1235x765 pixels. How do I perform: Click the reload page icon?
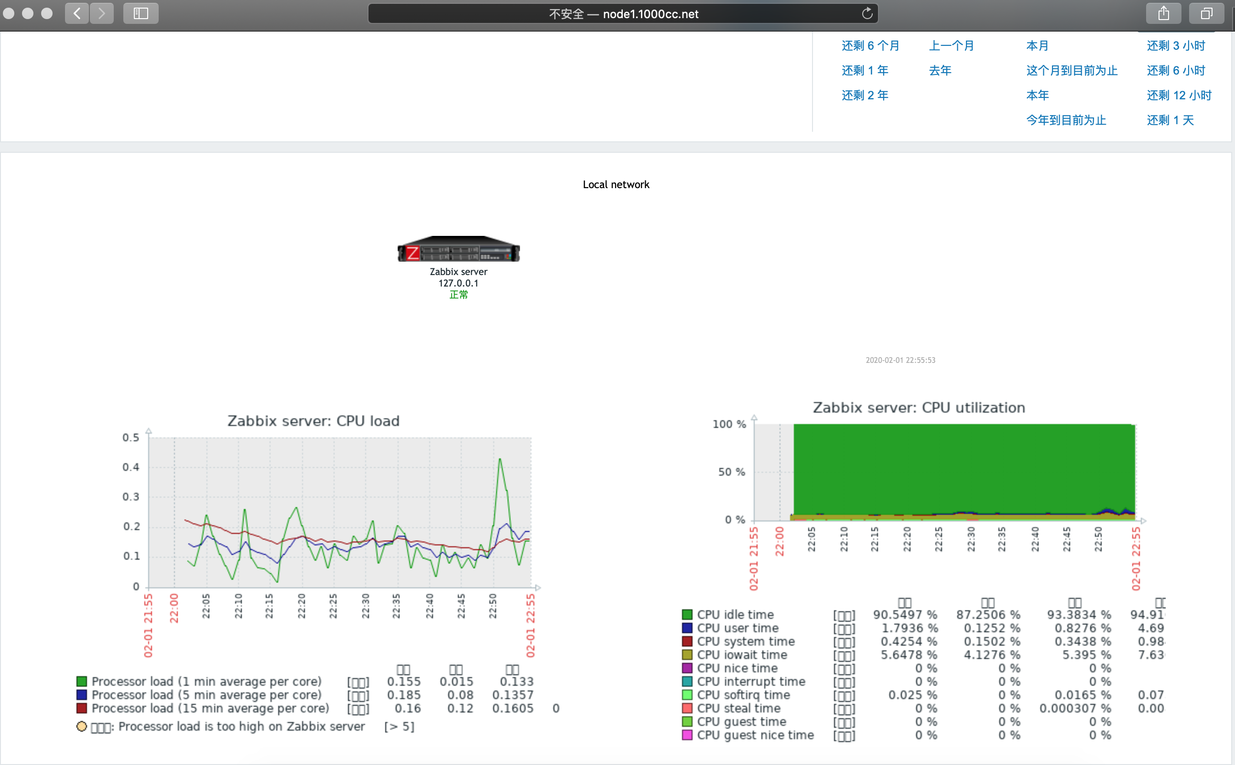[x=867, y=14]
